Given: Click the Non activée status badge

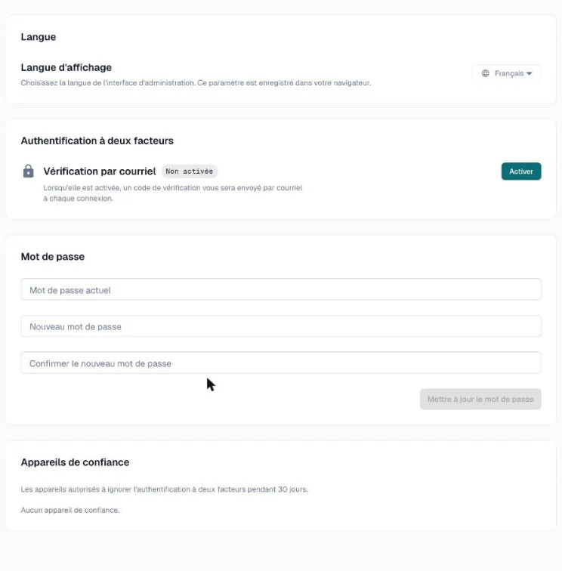Looking at the screenshot, I should [x=190, y=171].
